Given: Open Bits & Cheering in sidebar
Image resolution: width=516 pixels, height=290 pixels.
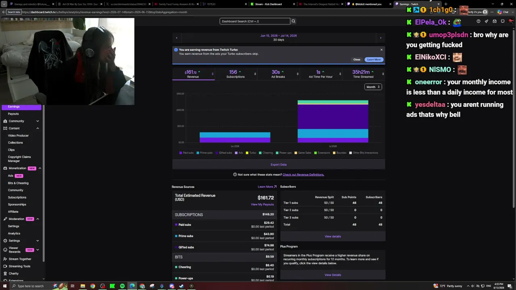Looking at the screenshot, I should point(18,183).
